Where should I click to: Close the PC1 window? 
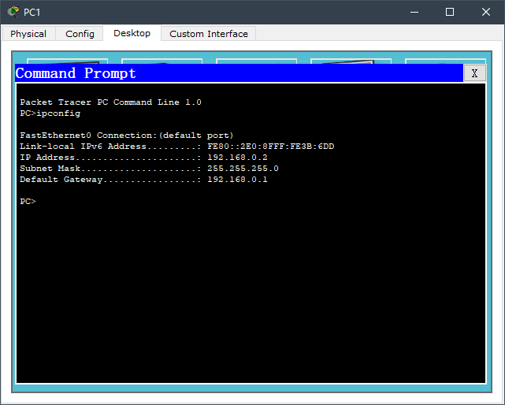pyautogui.click(x=485, y=12)
